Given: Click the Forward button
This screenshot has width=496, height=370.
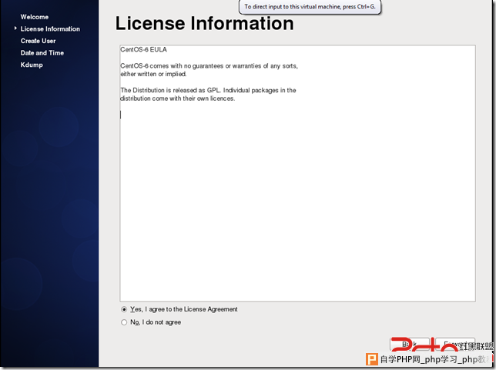Looking at the screenshot, I should (x=455, y=344).
